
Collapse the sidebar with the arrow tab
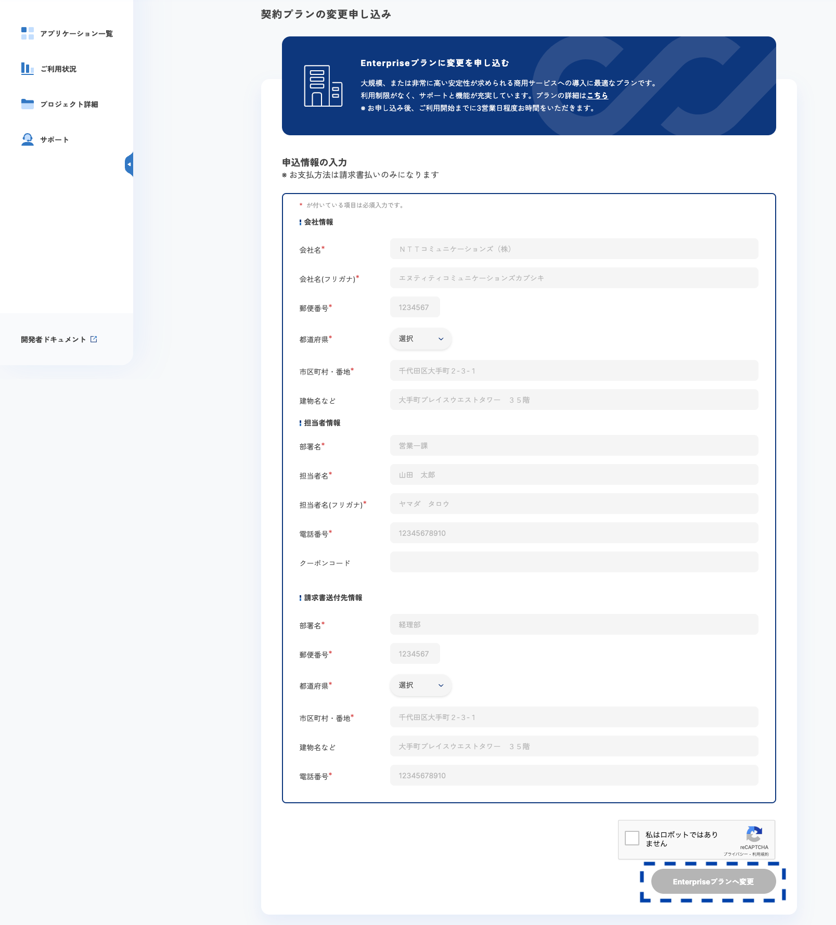click(x=129, y=164)
